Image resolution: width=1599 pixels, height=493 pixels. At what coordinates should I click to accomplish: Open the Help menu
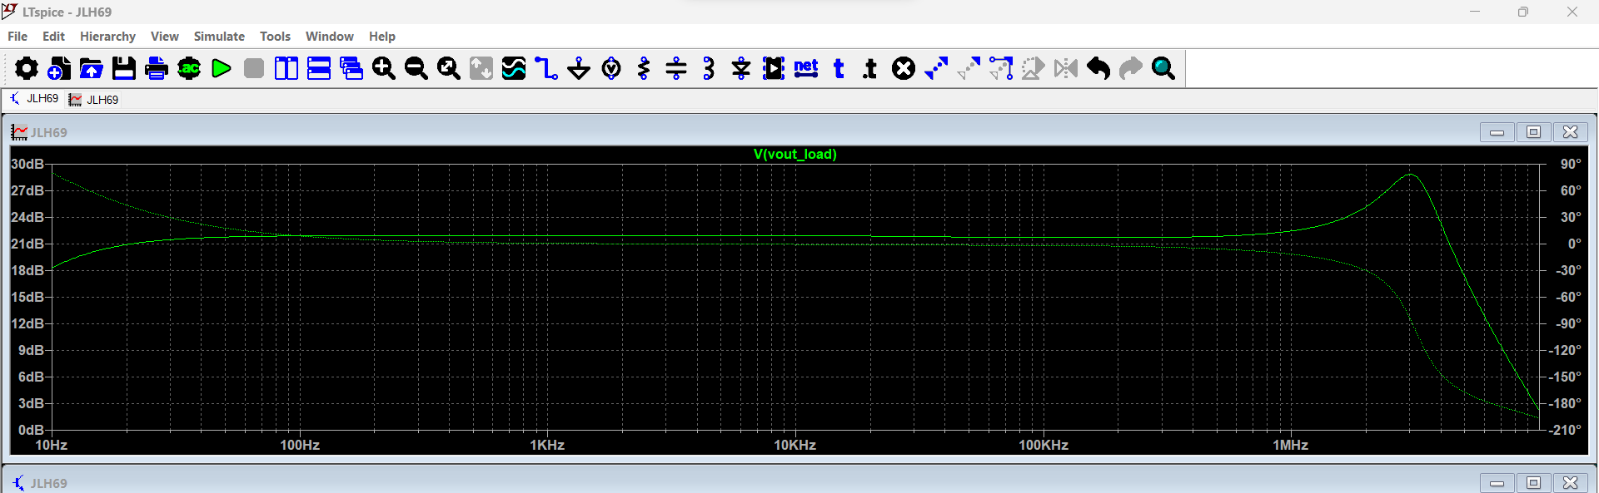pyautogui.click(x=382, y=37)
